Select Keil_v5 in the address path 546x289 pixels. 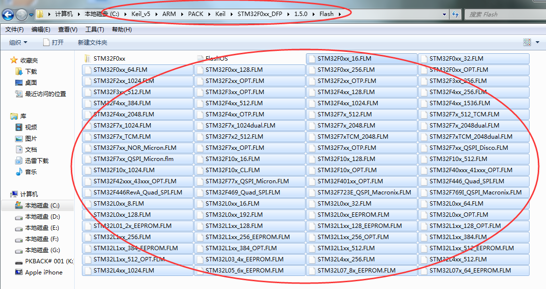141,14
